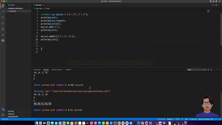The image size is (222, 125).
Task: Open the Code output channel dropdown
Action: pyautogui.click(x=196, y=70)
